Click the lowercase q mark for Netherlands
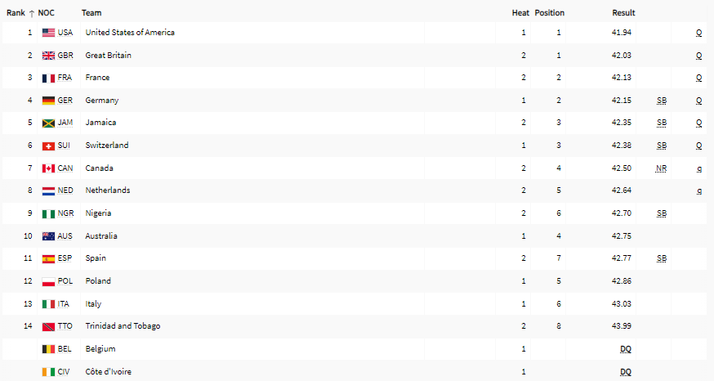This screenshot has height=381, width=714. (x=699, y=190)
